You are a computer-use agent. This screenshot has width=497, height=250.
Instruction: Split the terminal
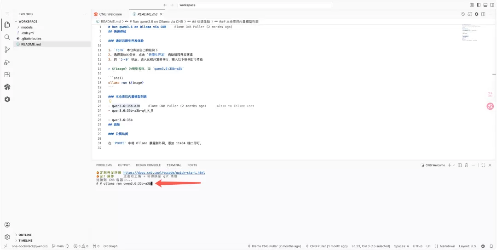[460, 165]
